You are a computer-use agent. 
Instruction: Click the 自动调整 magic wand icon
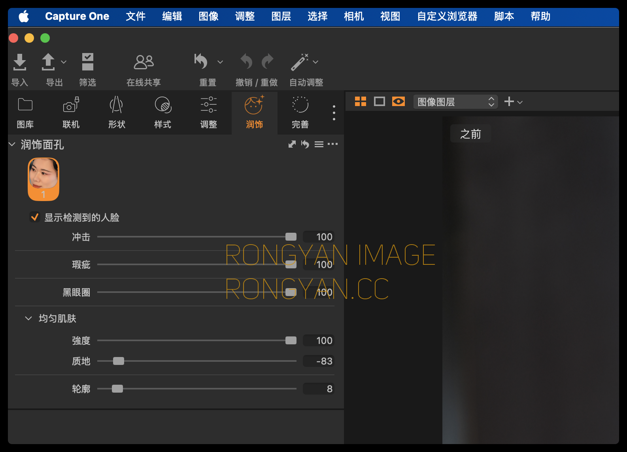pyautogui.click(x=300, y=62)
